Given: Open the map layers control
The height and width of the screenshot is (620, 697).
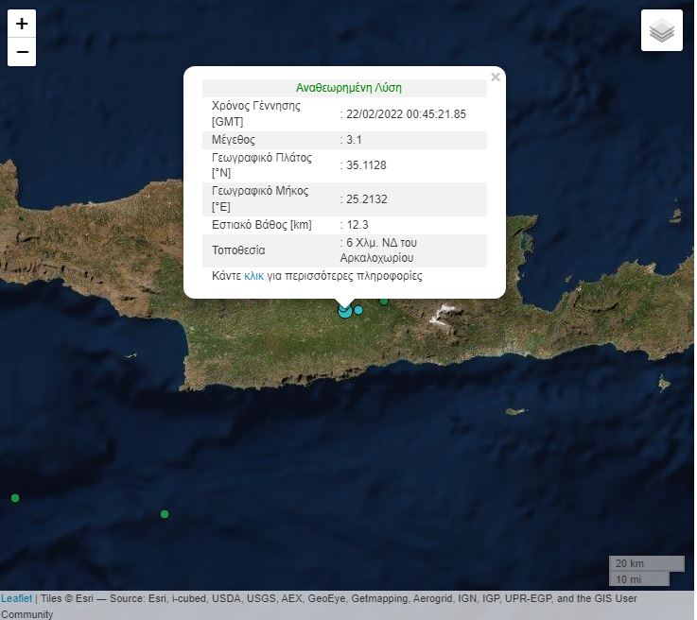Looking at the screenshot, I should click(661, 31).
